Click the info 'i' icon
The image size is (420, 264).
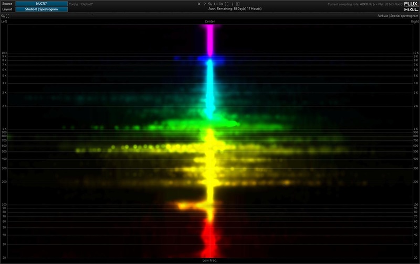(232, 4)
